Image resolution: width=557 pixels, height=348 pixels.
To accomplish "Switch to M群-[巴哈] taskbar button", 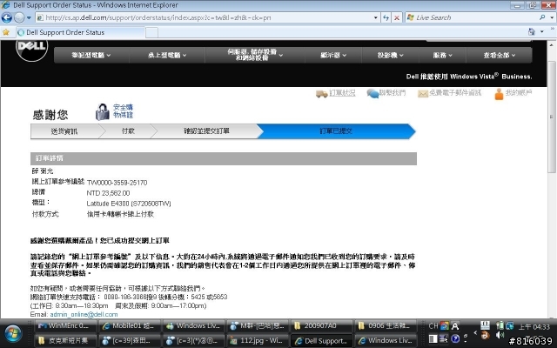I will pos(258,325).
